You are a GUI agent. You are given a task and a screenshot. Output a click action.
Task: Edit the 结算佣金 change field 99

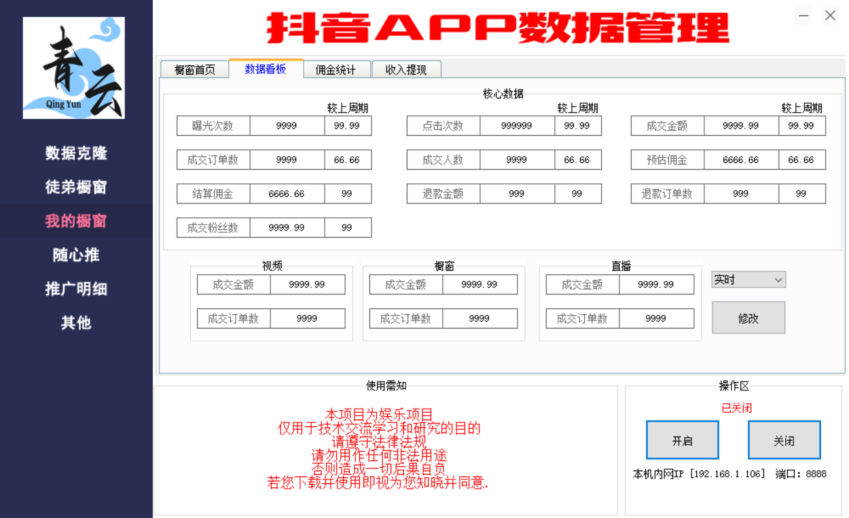coord(347,193)
